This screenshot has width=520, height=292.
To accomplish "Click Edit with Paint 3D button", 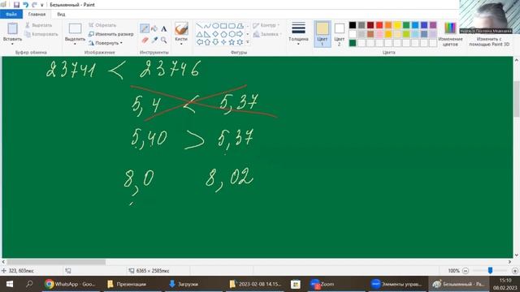I will coord(489,41).
